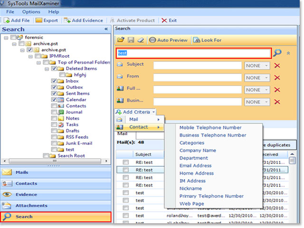Expand the Add Criteria dropdown
304x228 pixels.
click(x=135, y=112)
